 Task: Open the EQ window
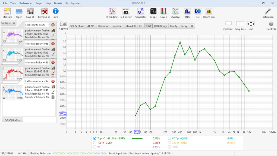[198, 13]
